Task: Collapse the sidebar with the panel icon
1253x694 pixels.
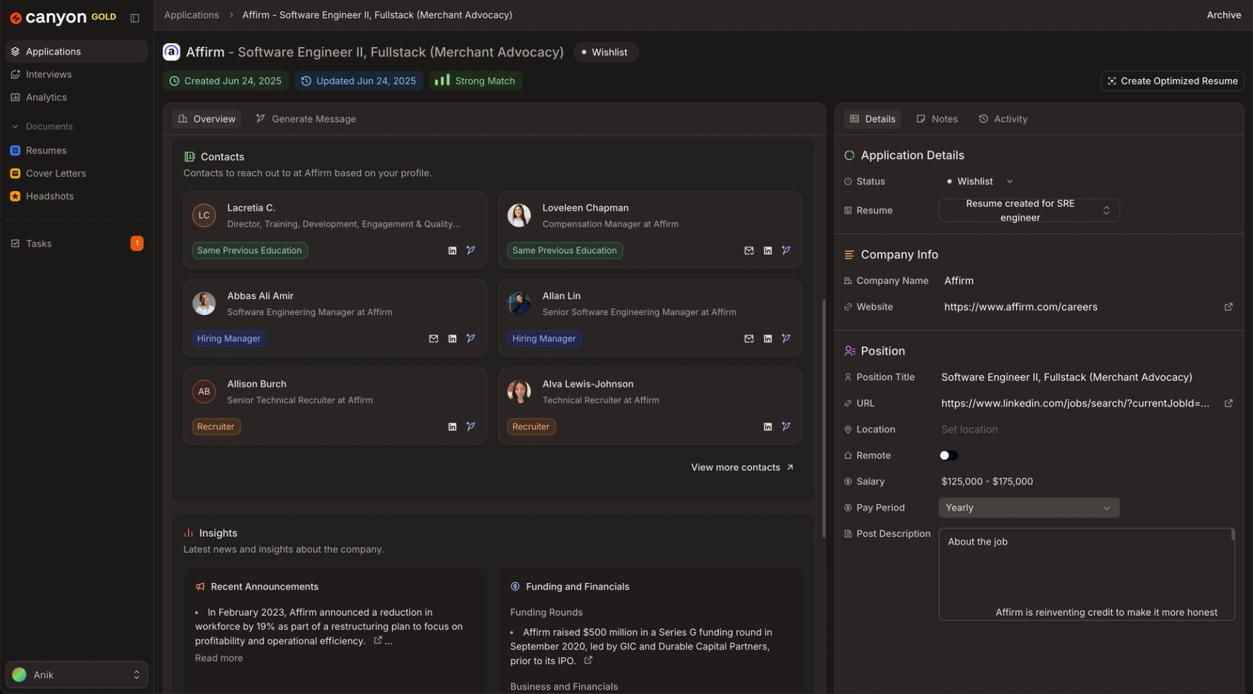Action: click(134, 18)
